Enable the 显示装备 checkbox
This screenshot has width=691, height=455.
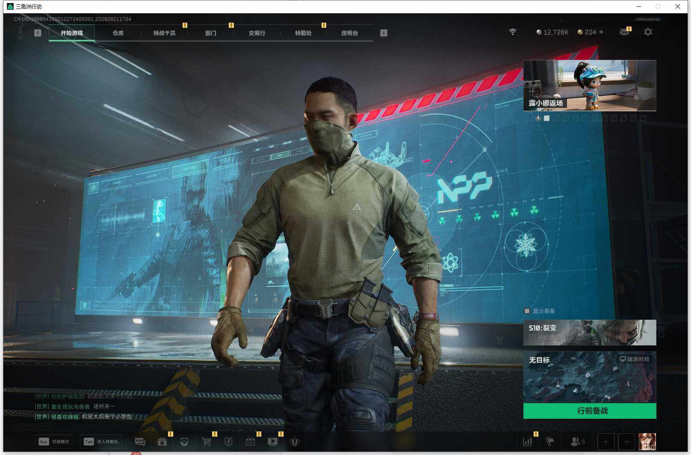click(x=527, y=311)
